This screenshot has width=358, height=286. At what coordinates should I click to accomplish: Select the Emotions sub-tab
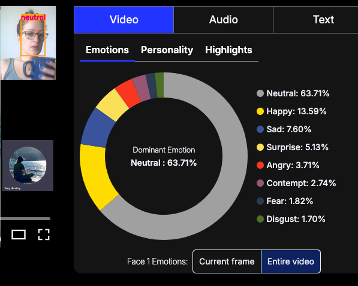point(107,50)
